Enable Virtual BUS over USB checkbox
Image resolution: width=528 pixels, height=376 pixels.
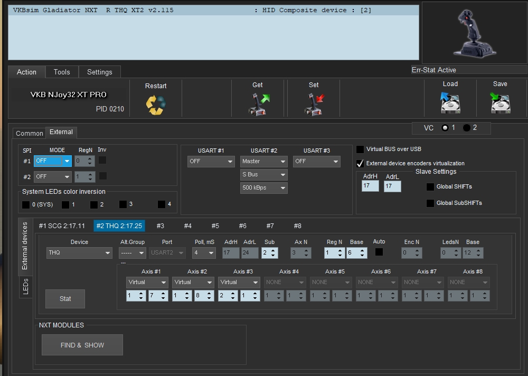click(360, 149)
